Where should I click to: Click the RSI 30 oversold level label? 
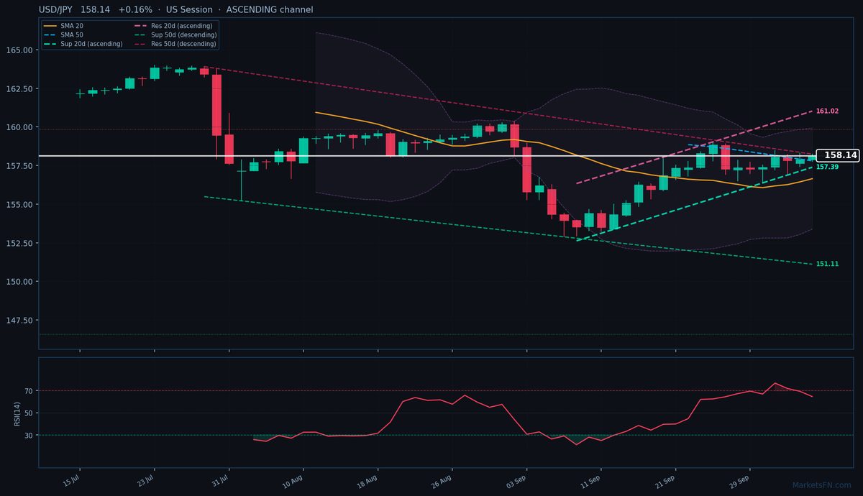tap(29, 436)
